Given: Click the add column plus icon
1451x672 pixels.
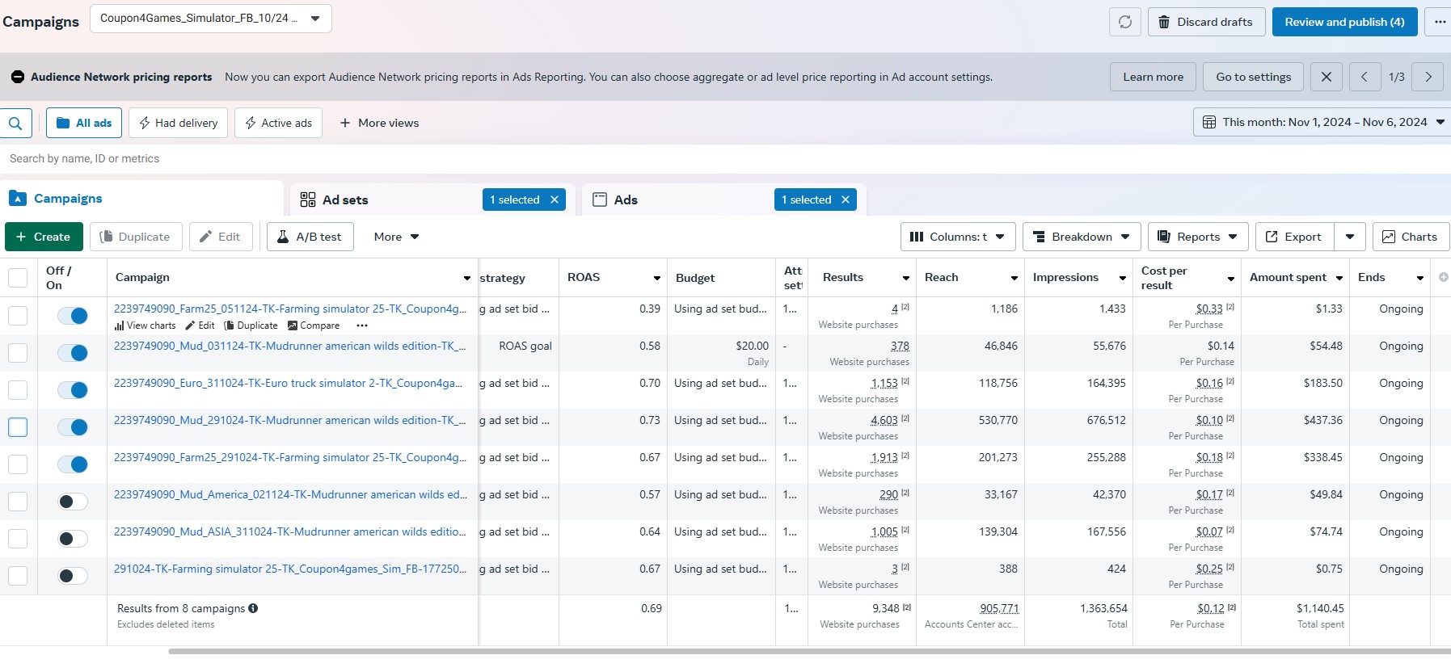Looking at the screenshot, I should pos(1443,277).
